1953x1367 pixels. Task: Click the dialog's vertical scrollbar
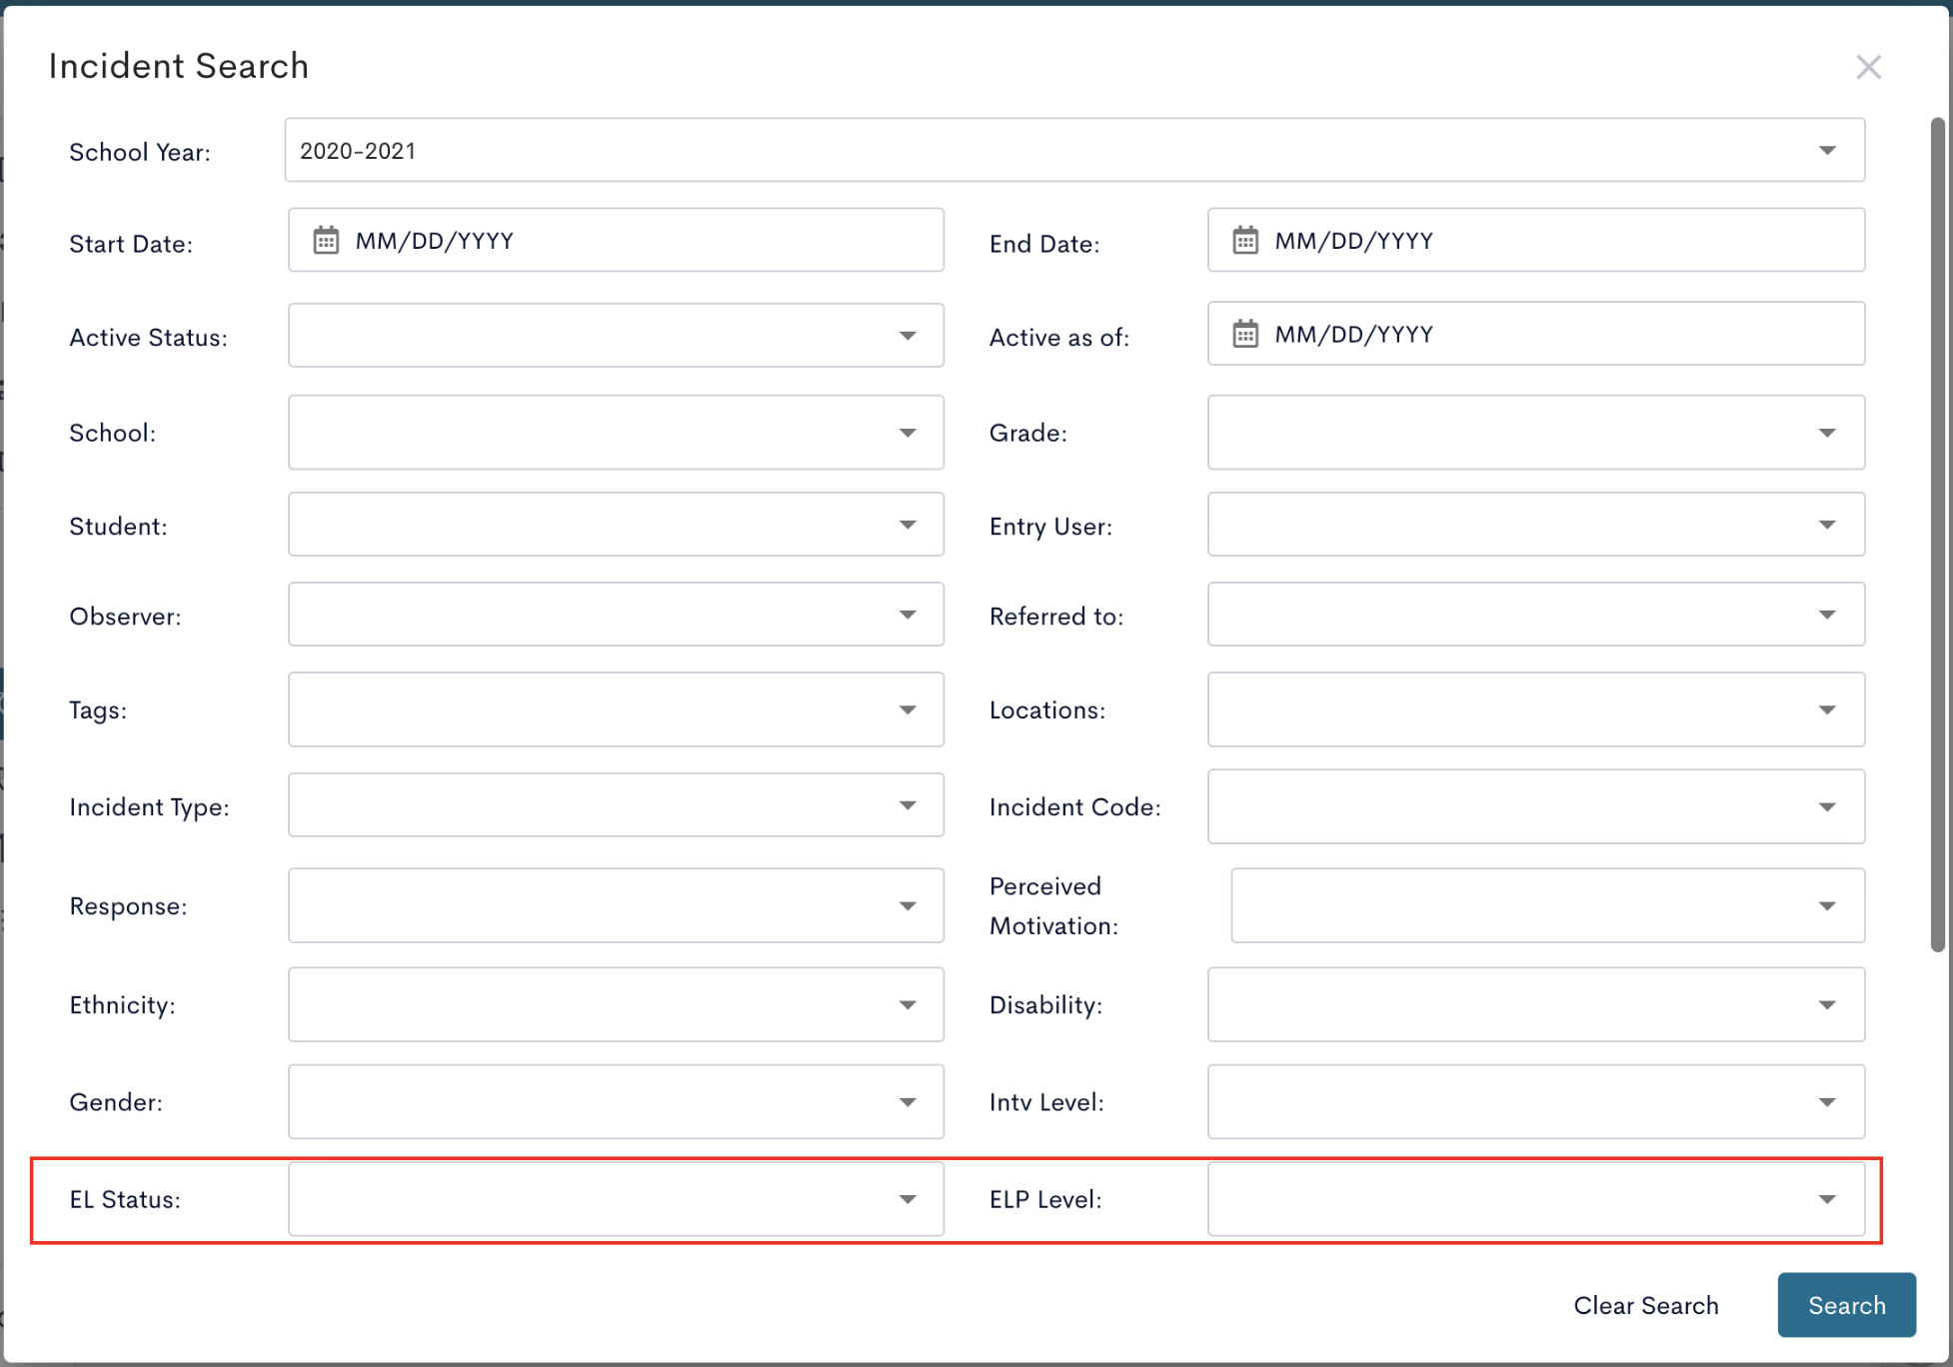[1937, 535]
